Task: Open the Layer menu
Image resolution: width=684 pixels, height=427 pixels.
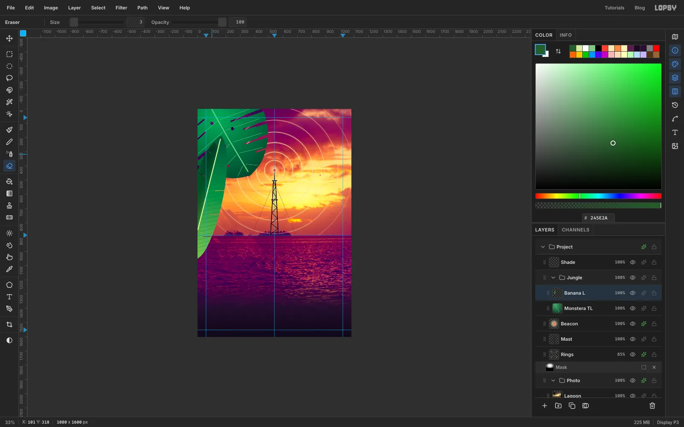Action: [x=74, y=8]
